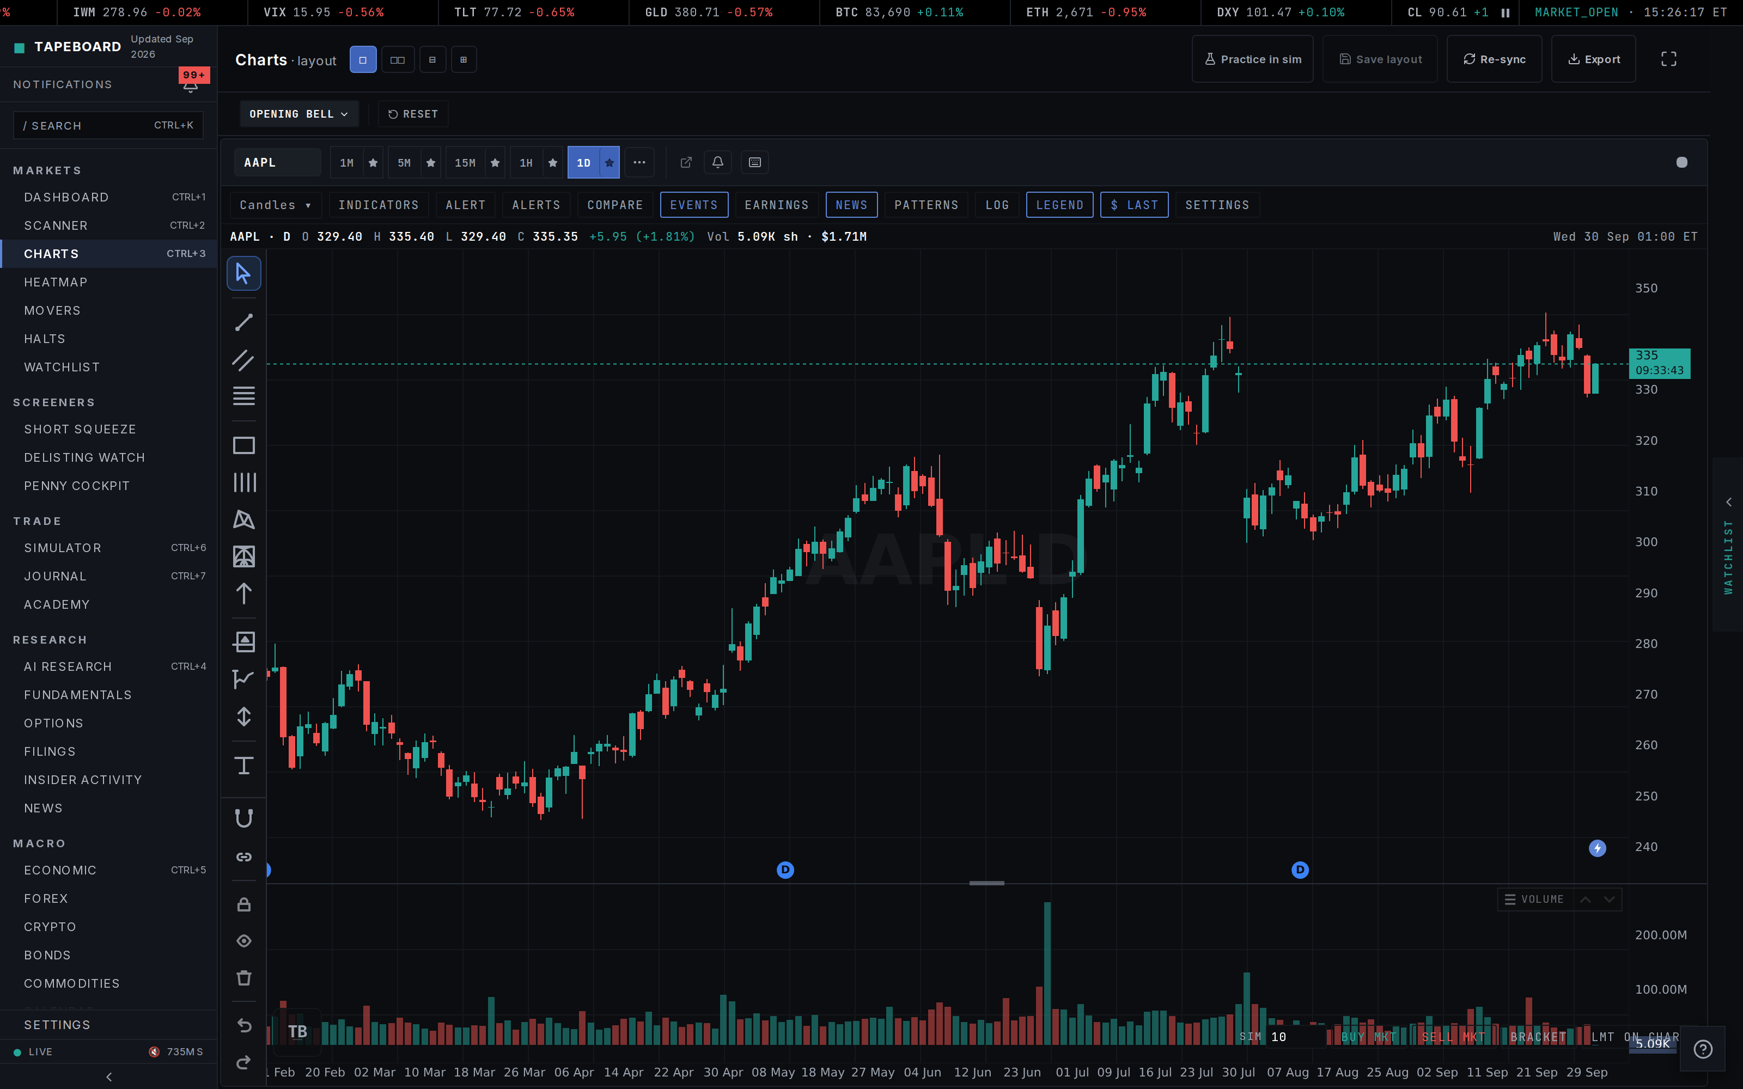Click the lightning event marker on chart
Screen dimensions: 1743x1089
tap(1597, 848)
